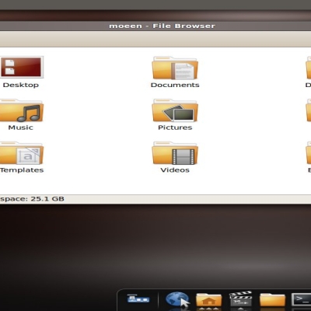Launch the clapperboard video app in dock

point(241,299)
